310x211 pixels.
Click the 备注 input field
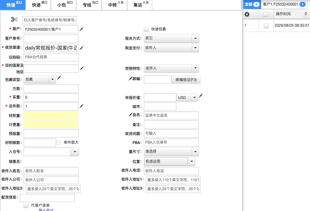pyautogui.click(x=171, y=124)
